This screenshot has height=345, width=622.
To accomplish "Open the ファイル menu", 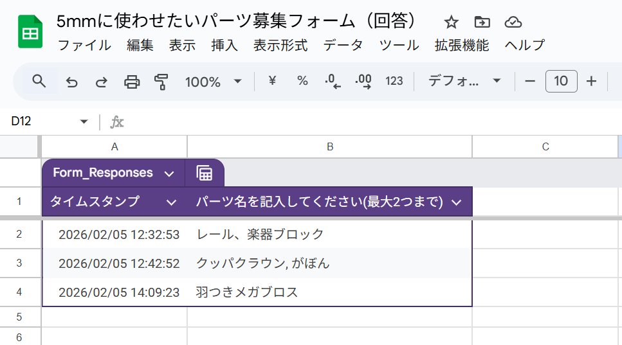I will (x=84, y=45).
